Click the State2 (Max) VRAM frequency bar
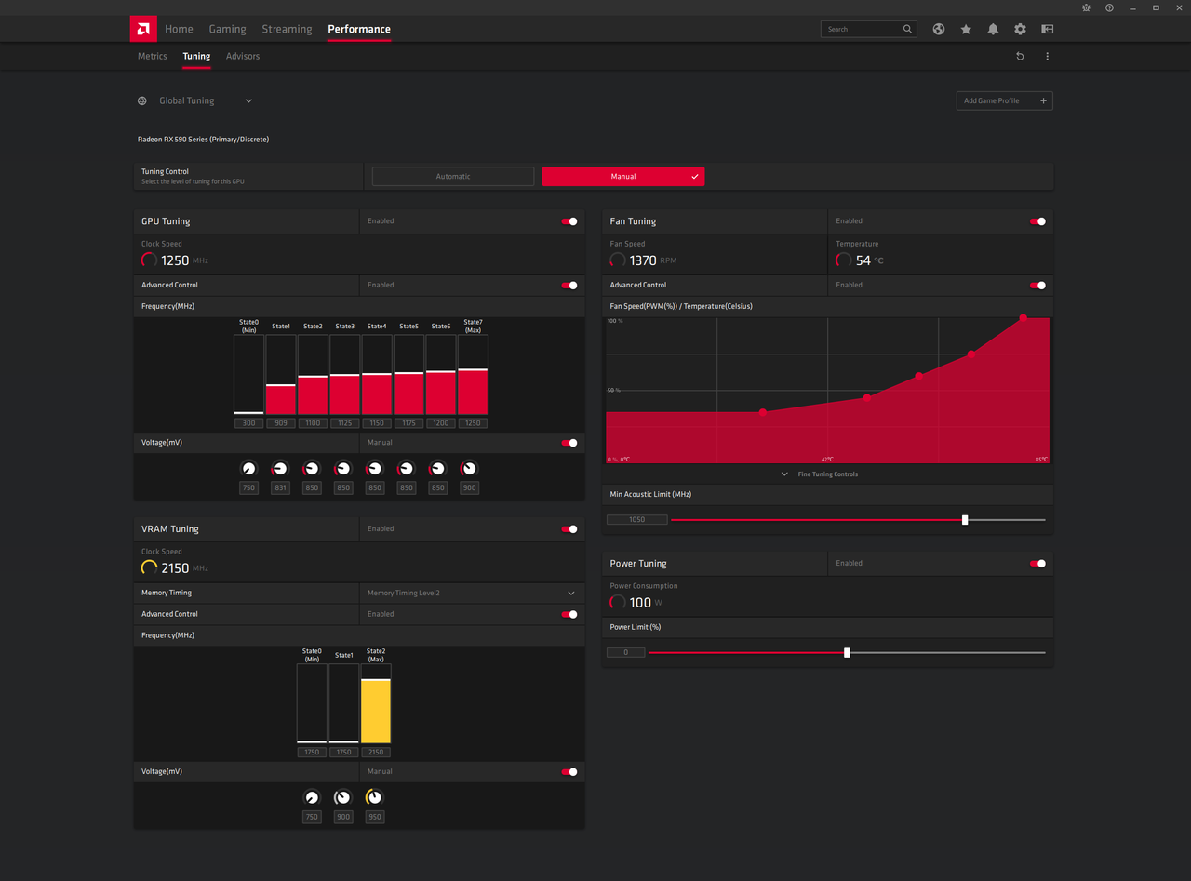Image resolution: width=1191 pixels, height=881 pixels. [376, 703]
